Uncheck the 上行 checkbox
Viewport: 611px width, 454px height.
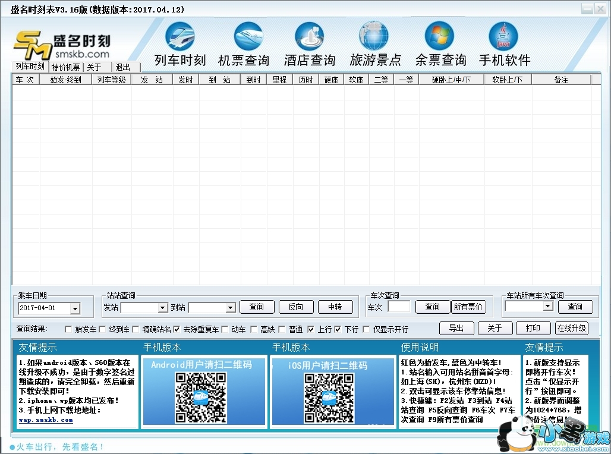pyautogui.click(x=311, y=329)
